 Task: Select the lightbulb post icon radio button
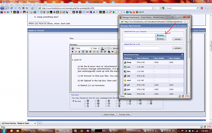(96, 106)
